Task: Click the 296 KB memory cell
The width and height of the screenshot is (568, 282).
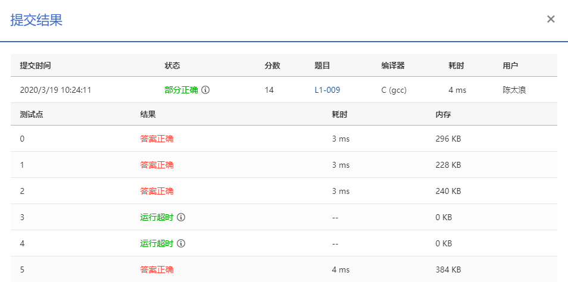Action: tap(448, 139)
